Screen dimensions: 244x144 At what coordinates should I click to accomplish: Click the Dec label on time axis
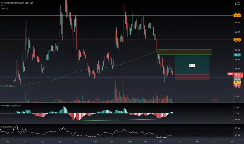pos(112,141)
